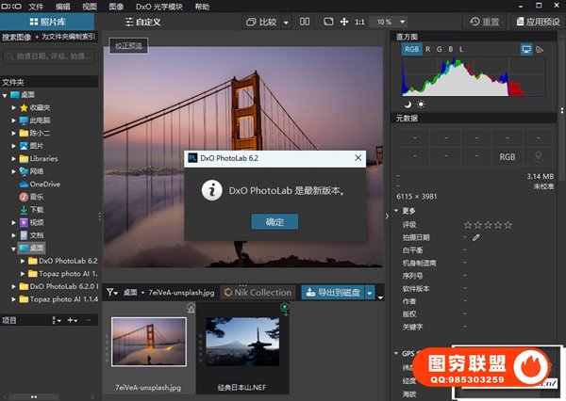Click the pencil icon beside 拍摄日期
The width and height of the screenshot is (566, 401).
(x=476, y=237)
